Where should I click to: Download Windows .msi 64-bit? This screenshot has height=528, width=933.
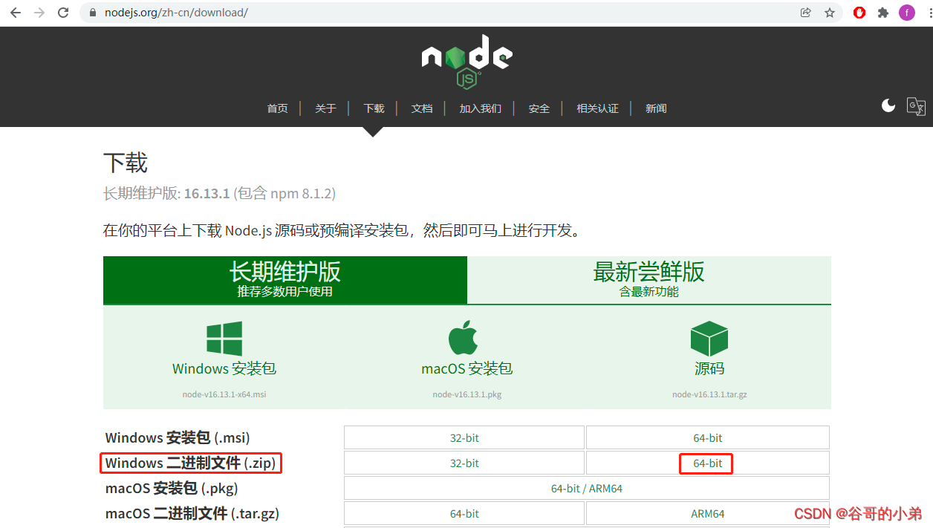click(708, 438)
